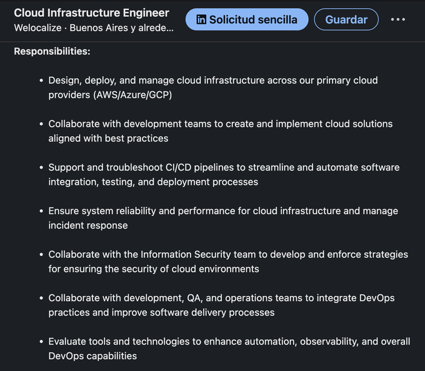Click the incident response line
The height and width of the screenshot is (371, 425).
tap(88, 225)
